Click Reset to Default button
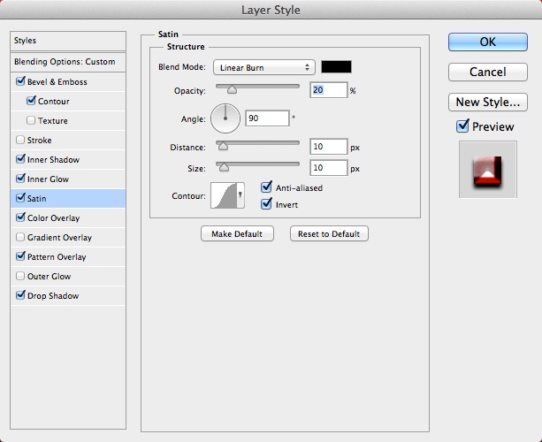542x442 pixels. [x=329, y=233]
